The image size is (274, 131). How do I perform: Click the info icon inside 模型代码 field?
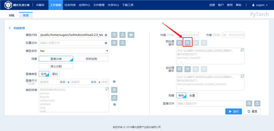(x=106, y=35)
